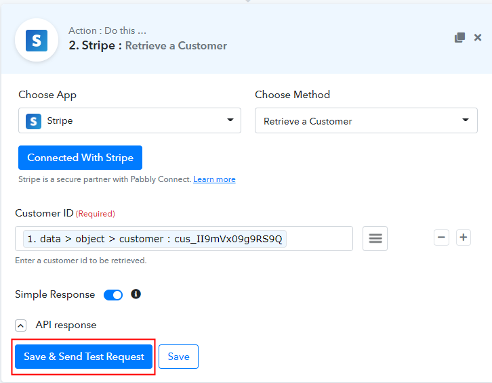Click the Stripe icon inside Choose App box
Viewport: 492px width, 383px height.
(x=34, y=121)
